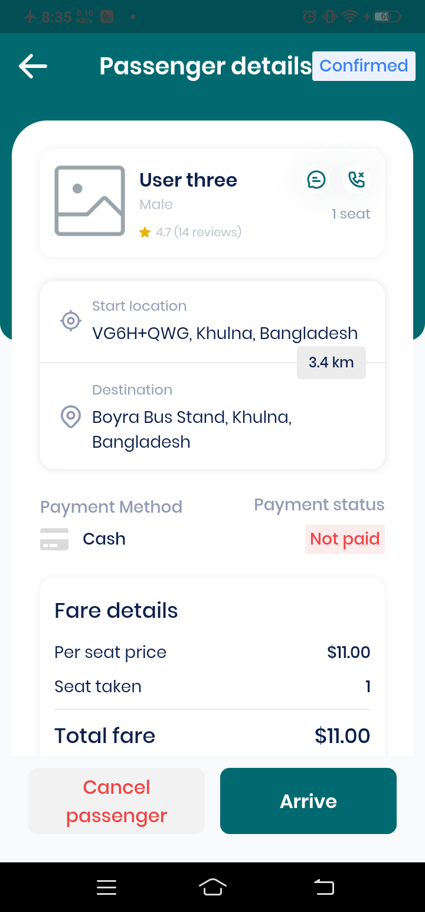Tap the back arrow icon
The height and width of the screenshot is (912, 425).
[33, 66]
